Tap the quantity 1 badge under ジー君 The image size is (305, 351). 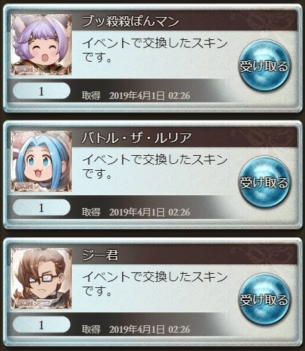click(41, 325)
